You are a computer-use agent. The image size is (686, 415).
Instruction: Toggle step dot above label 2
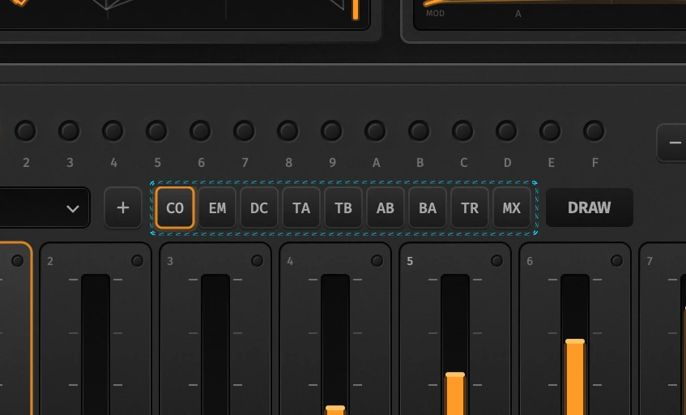click(25, 130)
